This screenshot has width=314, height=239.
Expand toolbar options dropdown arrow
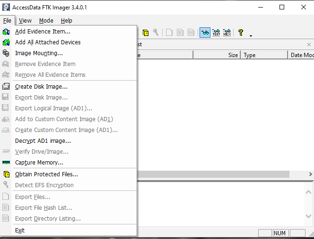251,36
